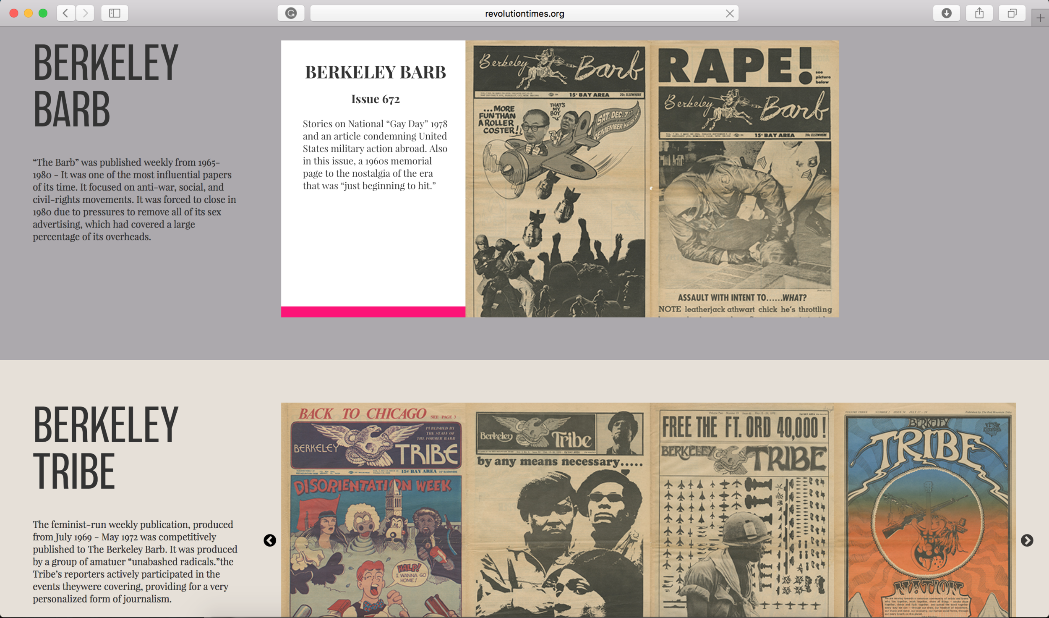1049x618 pixels.
Task: Open a new tab with plus button
Action: pyautogui.click(x=1040, y=18)
